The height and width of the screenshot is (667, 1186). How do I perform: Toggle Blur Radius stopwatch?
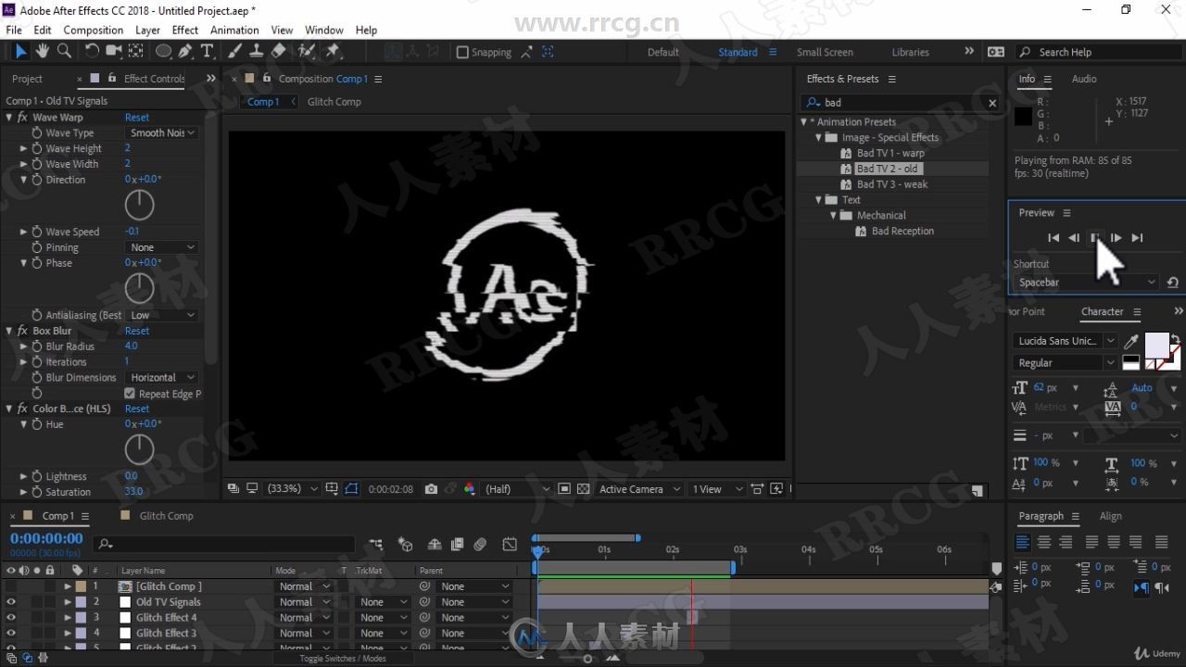point(37,346)
